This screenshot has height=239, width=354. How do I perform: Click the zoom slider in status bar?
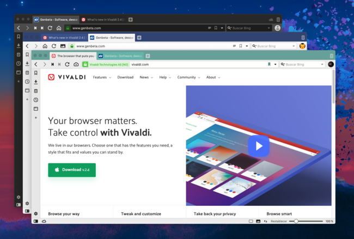pyautogui.click(x=306, y=221)
